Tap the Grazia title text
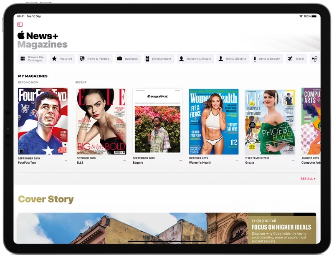This screenshot has width=334, height=258. pyautogui.click(x=249, y=162)
